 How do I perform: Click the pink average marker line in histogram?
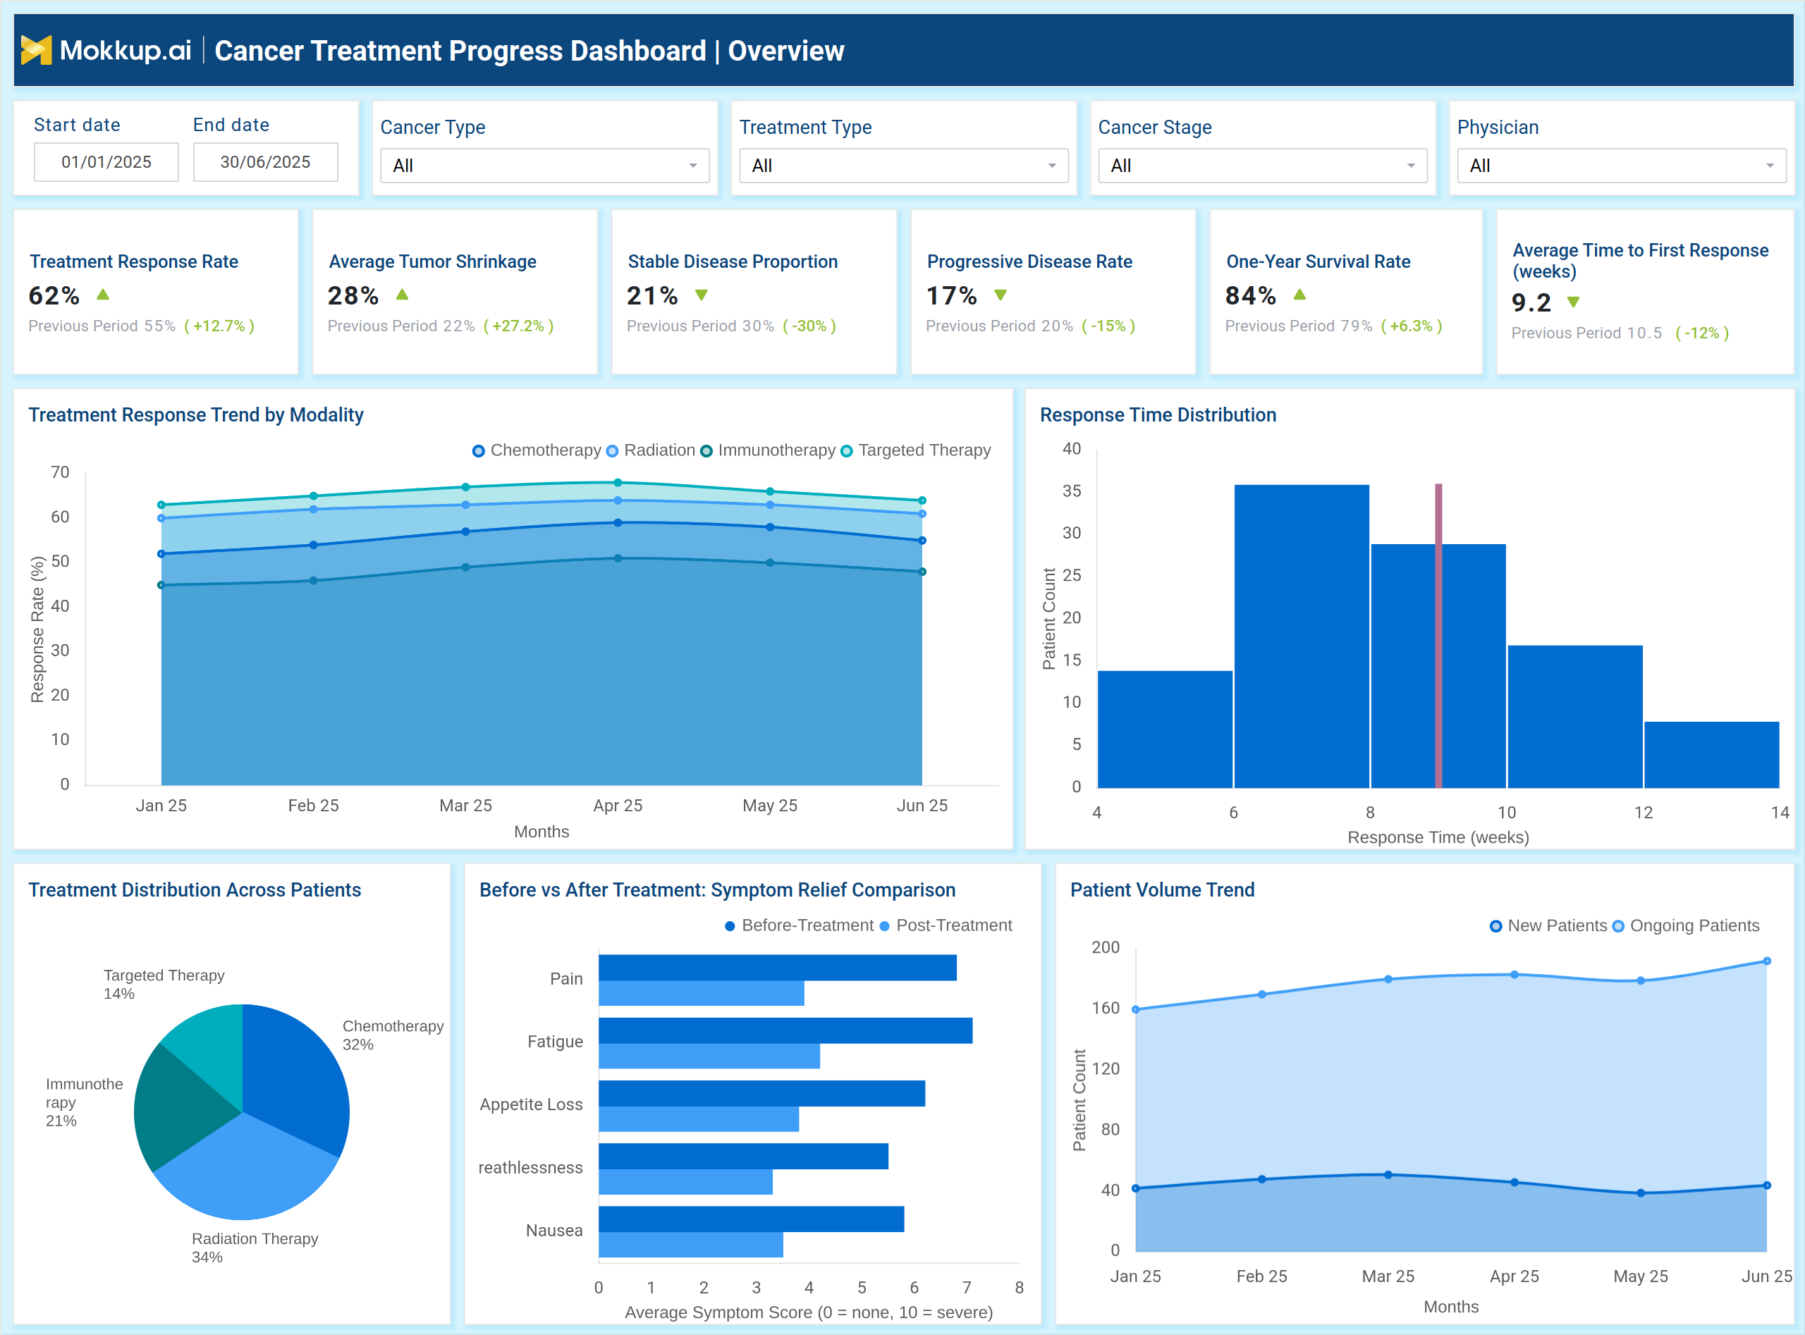pos(1438,636)
